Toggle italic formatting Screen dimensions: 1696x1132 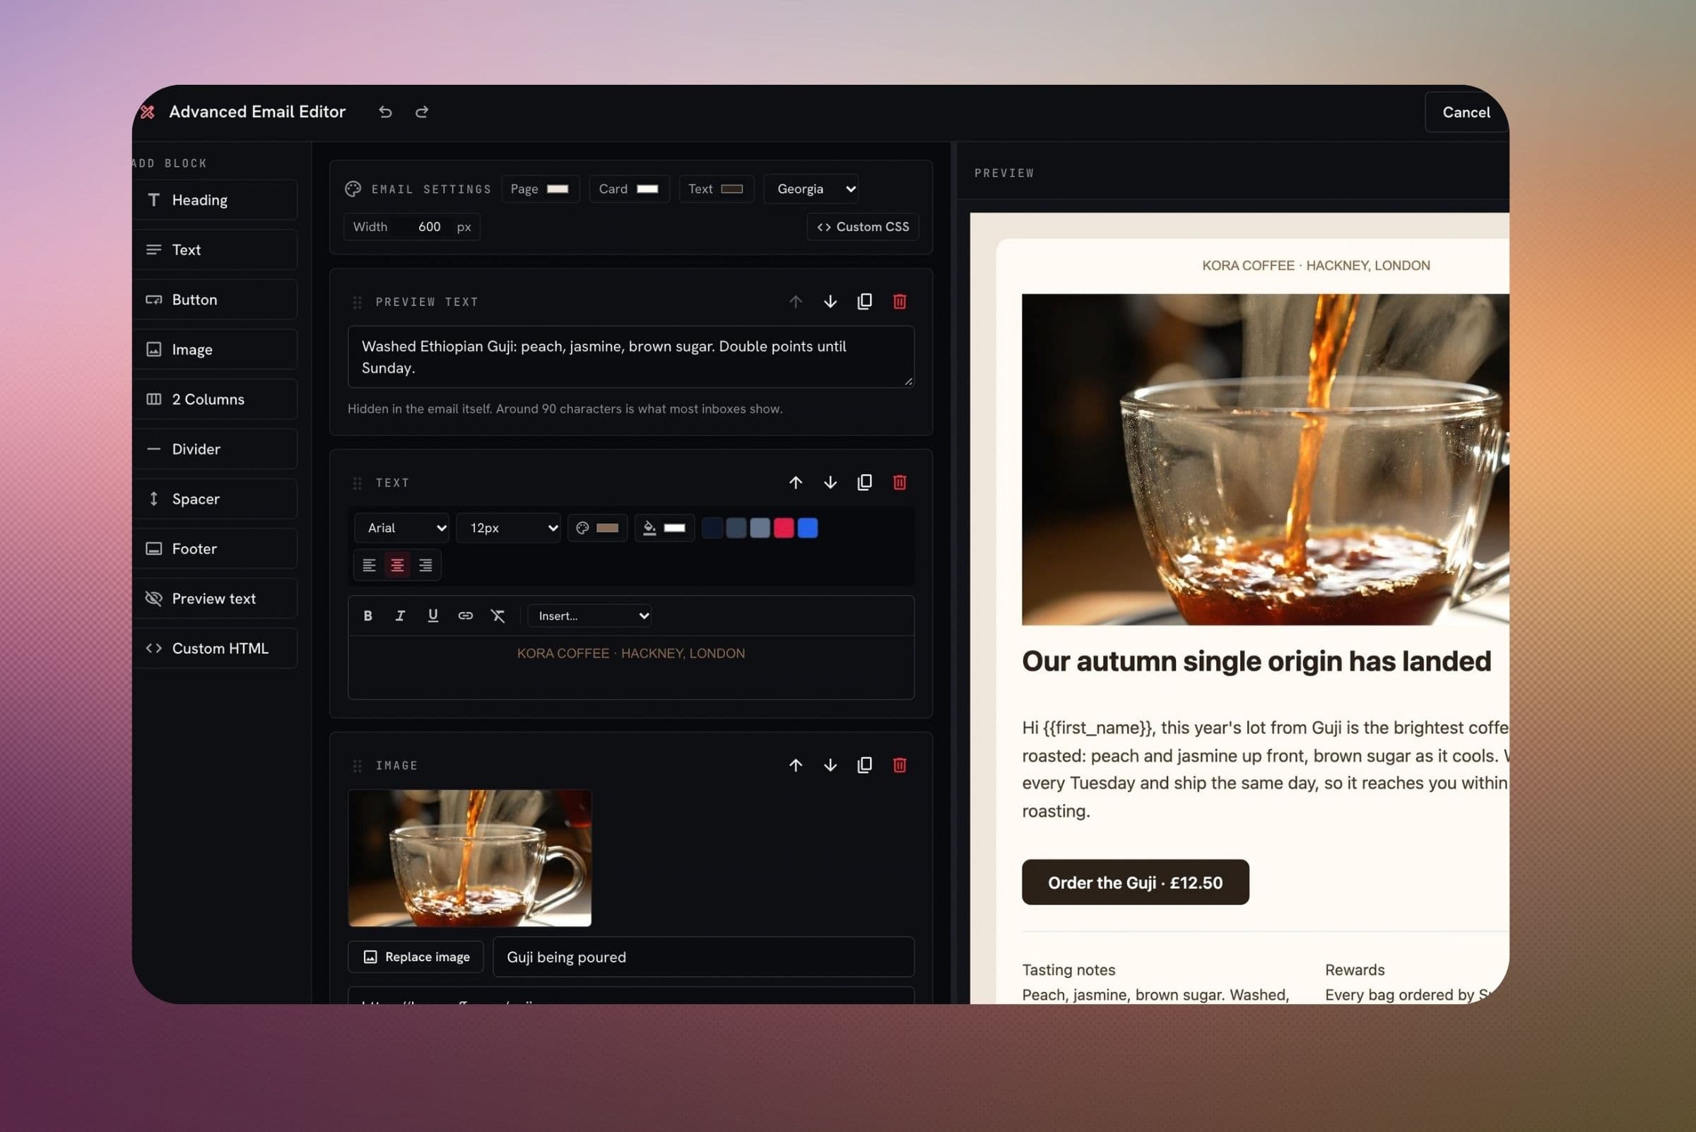[400, 615]
